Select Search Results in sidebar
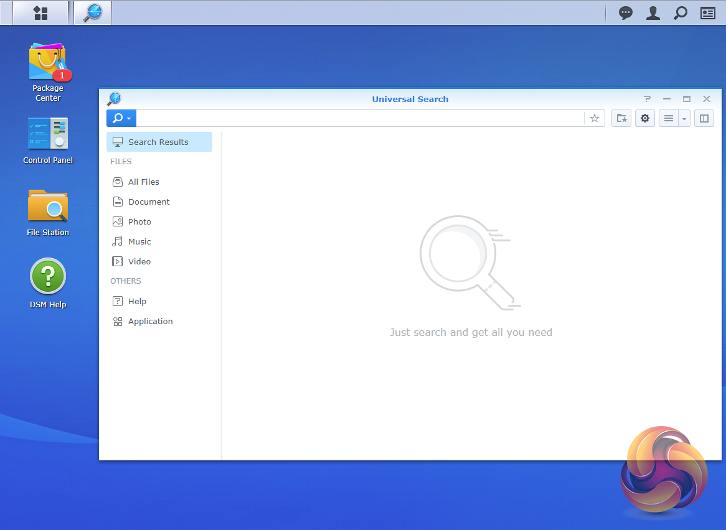Screen dimensions: 726x530 tap(159, 142)
